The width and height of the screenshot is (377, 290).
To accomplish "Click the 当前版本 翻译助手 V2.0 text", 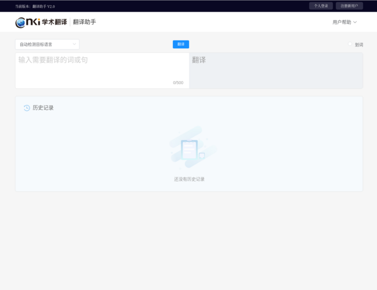I will (35, 6).
